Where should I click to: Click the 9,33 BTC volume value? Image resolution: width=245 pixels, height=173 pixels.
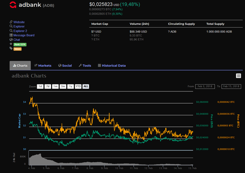[x=136, y=36]
